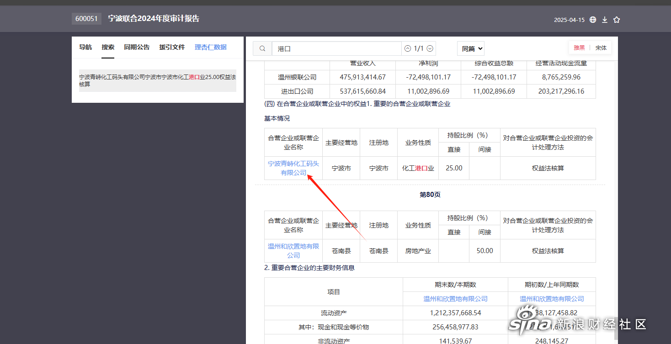Click the highlighted 化工港口业 cell
671x344 pixels.
418,168
